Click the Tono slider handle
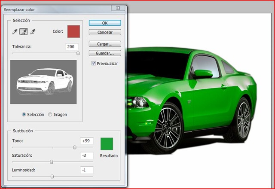Screen dimensions: 275x189 pos(75,147)
